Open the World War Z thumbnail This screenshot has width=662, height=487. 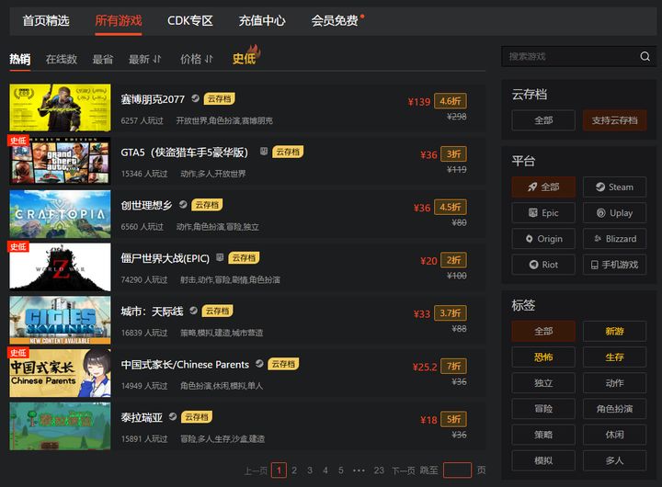(60, 266)
